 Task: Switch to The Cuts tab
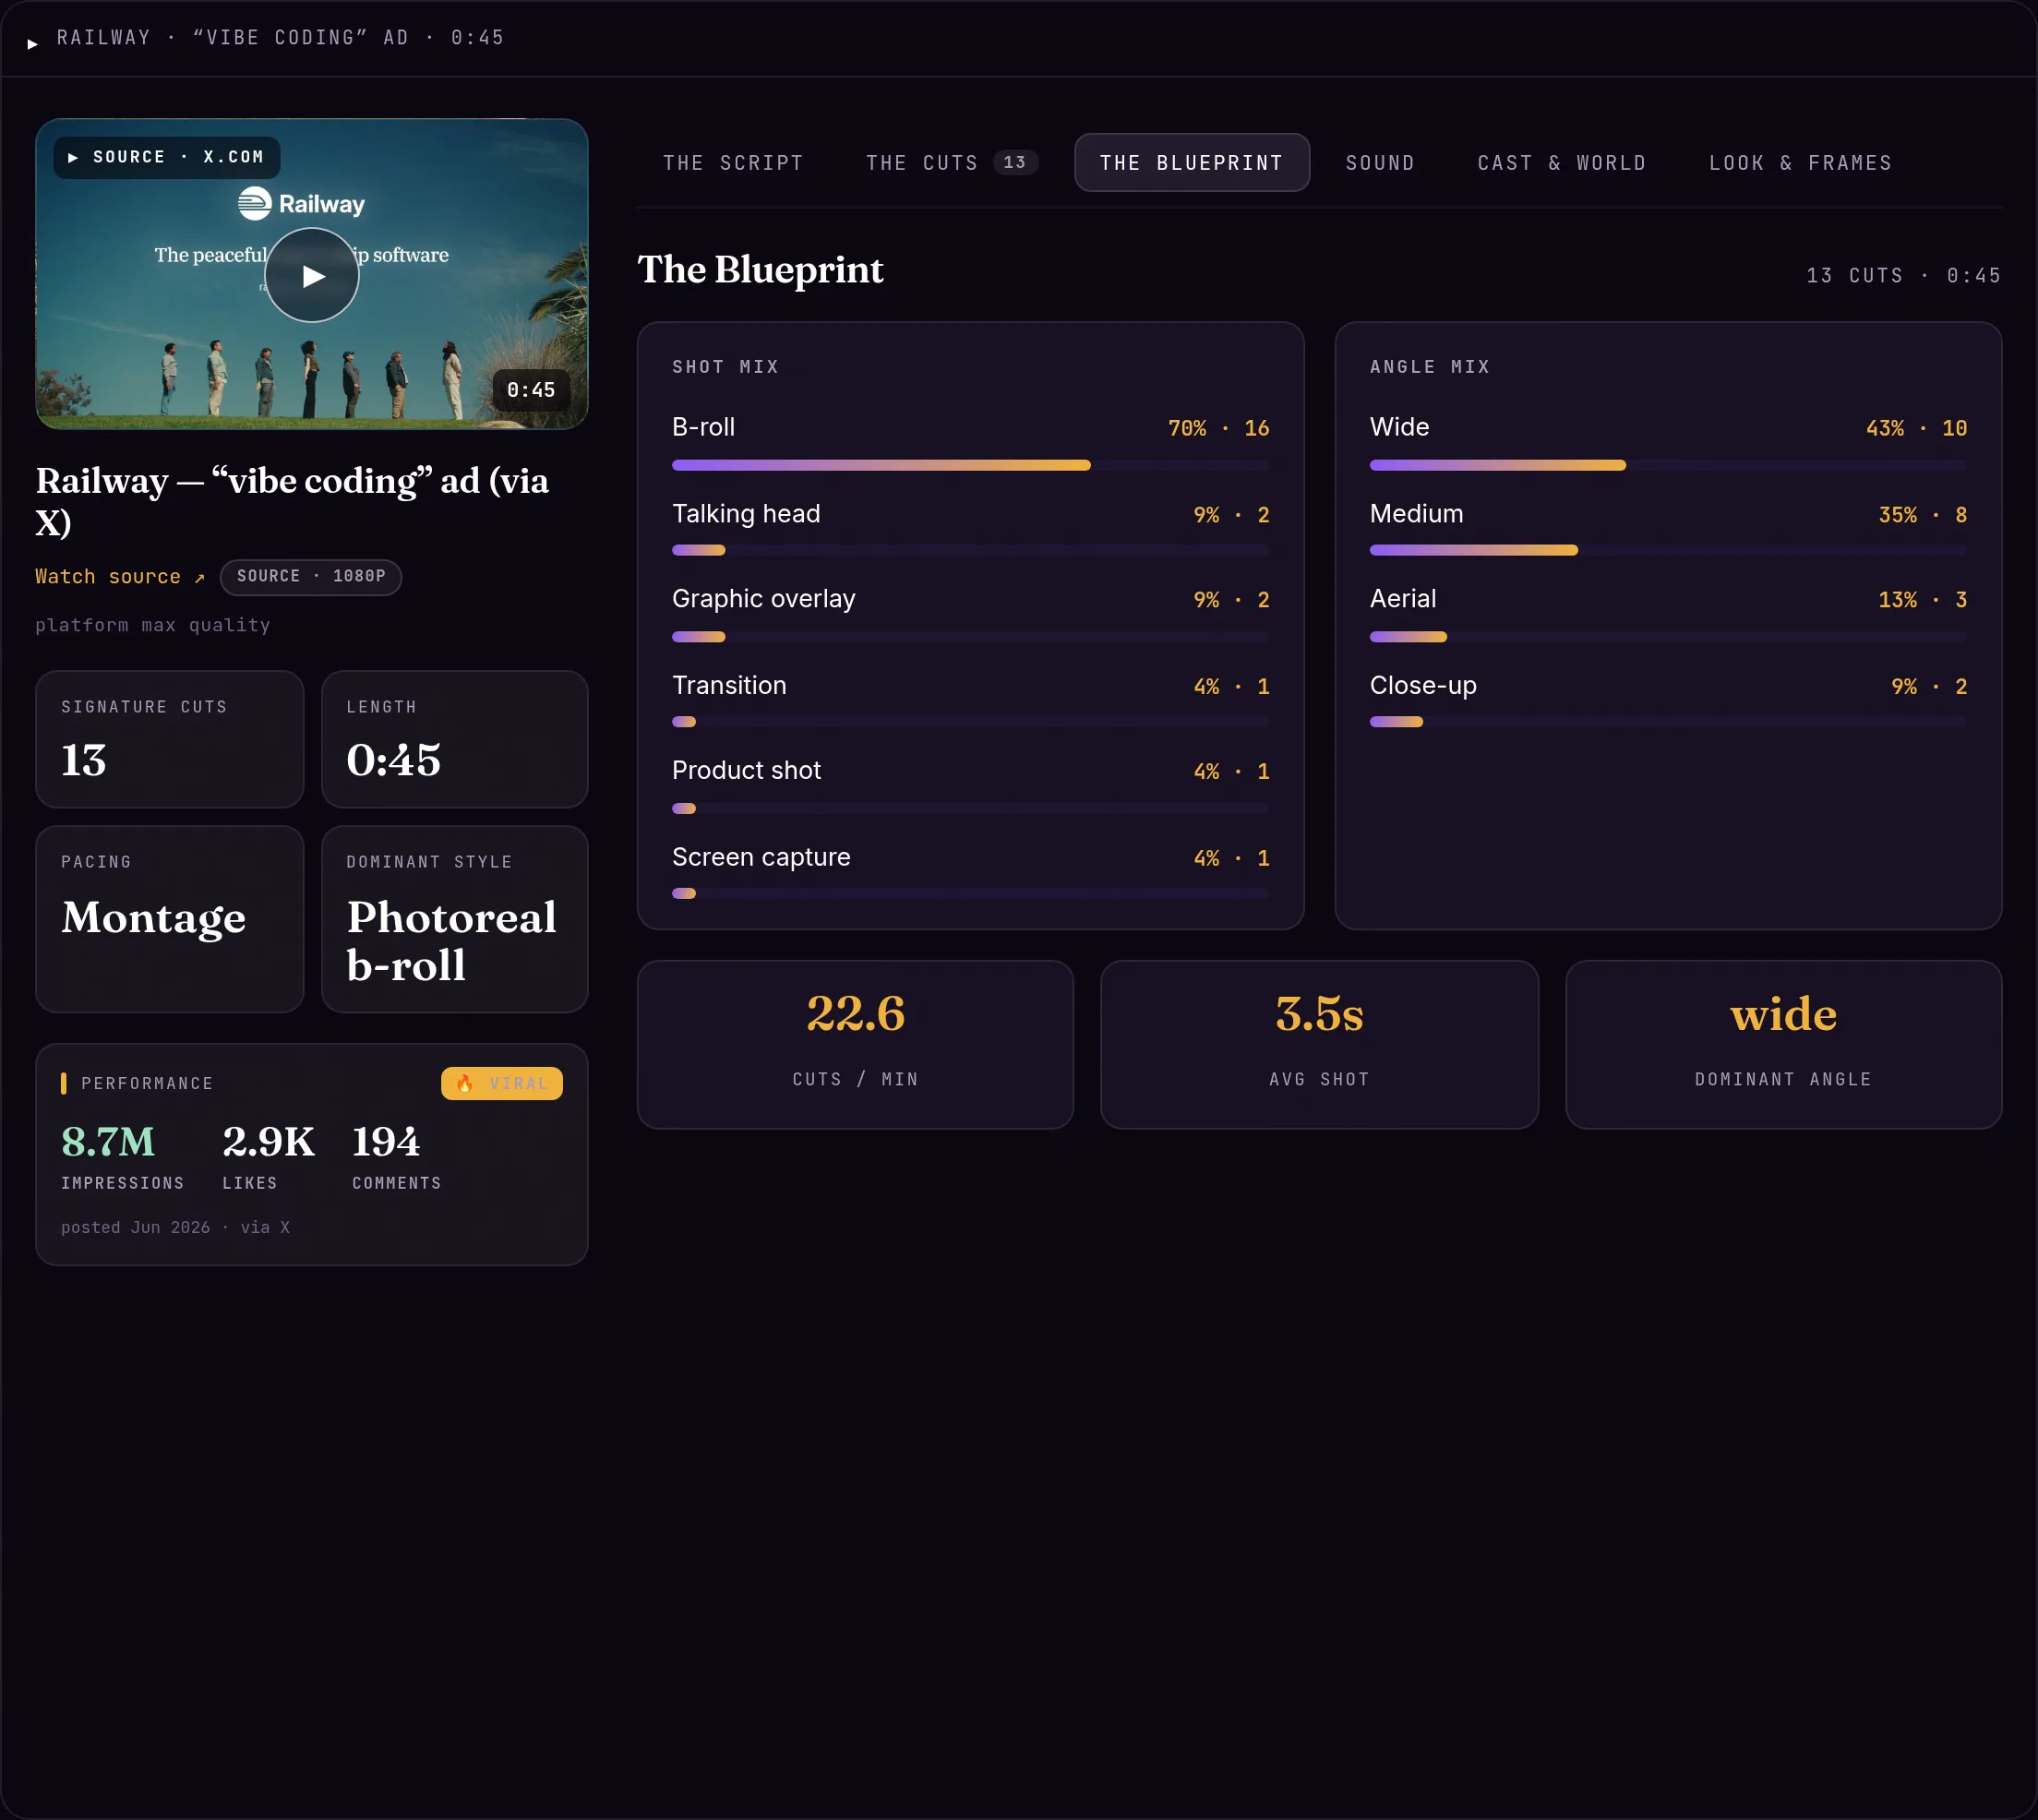pyautogui.click(x=951, y=162)
